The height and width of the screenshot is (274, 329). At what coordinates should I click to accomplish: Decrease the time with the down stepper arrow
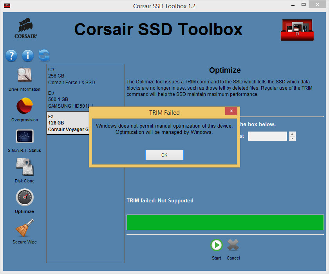[292, 139]
